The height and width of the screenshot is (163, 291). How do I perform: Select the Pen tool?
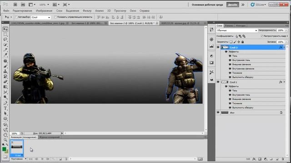[5, 103]
